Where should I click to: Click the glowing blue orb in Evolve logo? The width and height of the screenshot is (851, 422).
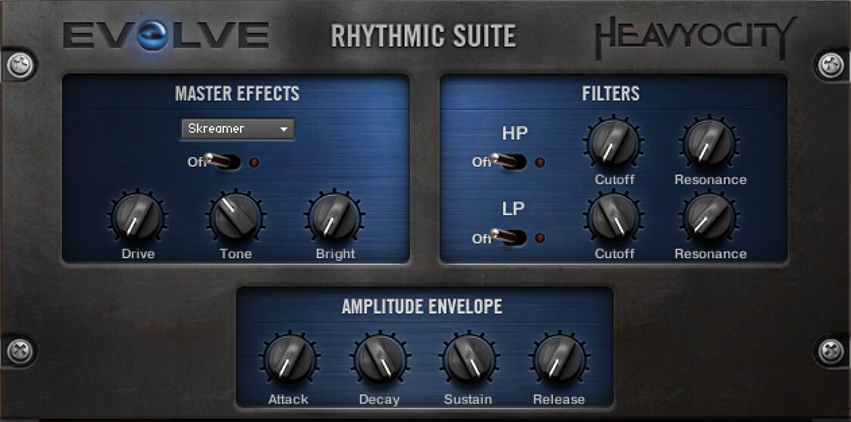(x=154, y=36)
